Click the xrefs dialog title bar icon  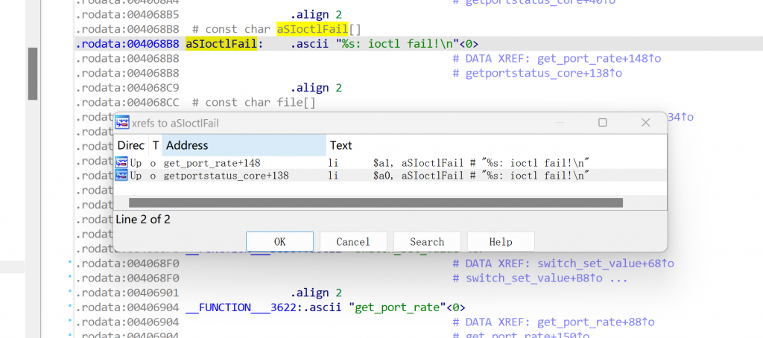122,122
